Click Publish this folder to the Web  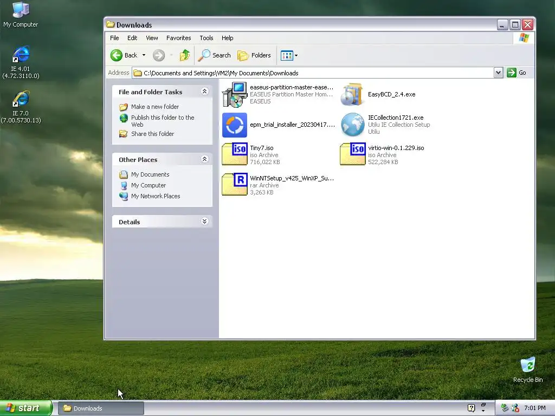point(163,121)
